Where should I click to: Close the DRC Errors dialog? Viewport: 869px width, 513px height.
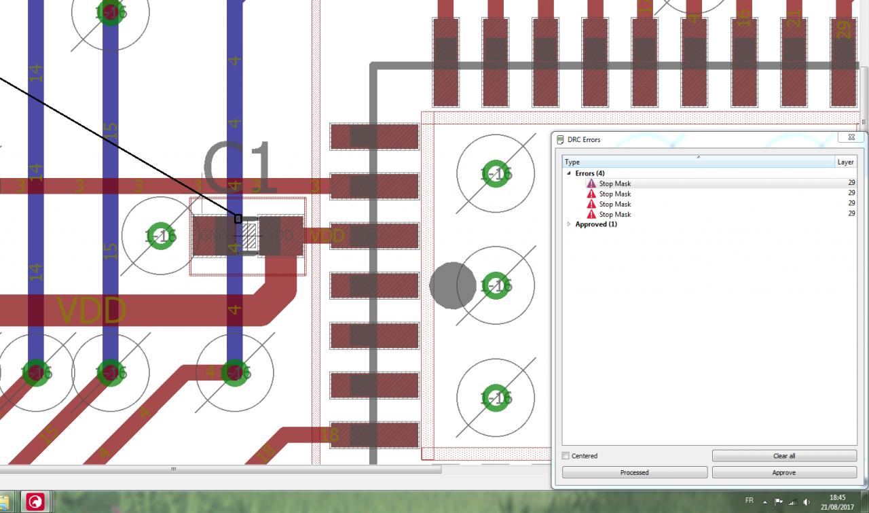[851, 137]
